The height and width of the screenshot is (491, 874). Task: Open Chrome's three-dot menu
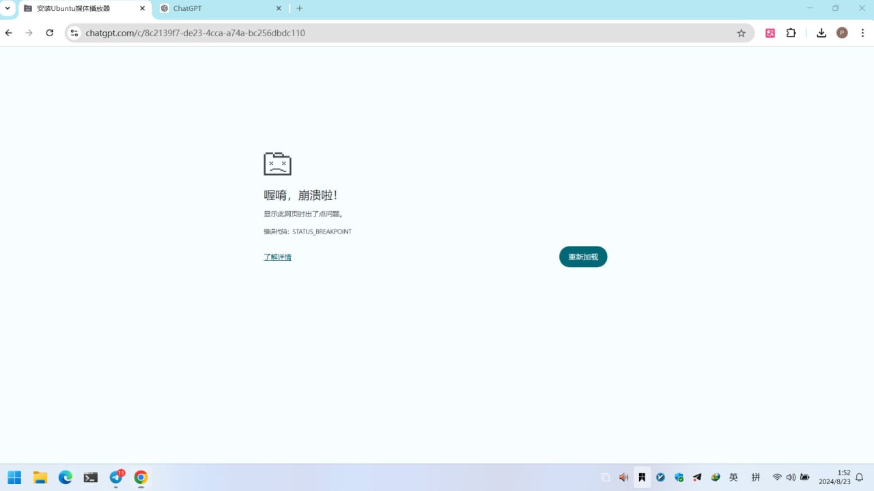coord(862,33)
